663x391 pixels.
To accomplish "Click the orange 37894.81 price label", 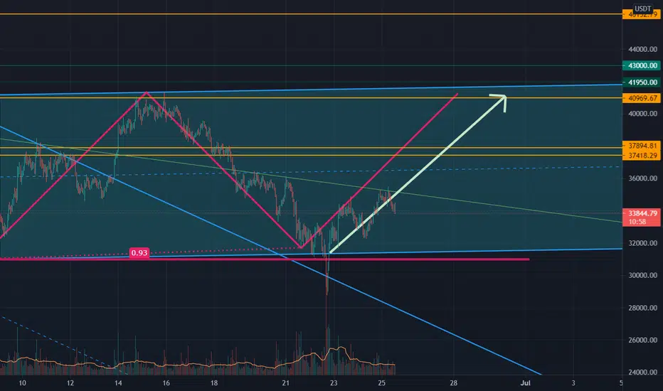I will click(642, 146).
